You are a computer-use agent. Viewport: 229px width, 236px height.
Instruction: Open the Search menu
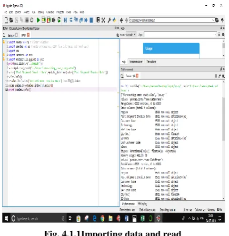coord(18,12)
